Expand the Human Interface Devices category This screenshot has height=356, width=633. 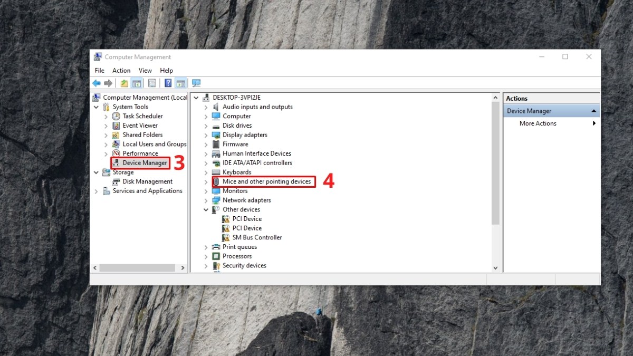tap(206, 153)
